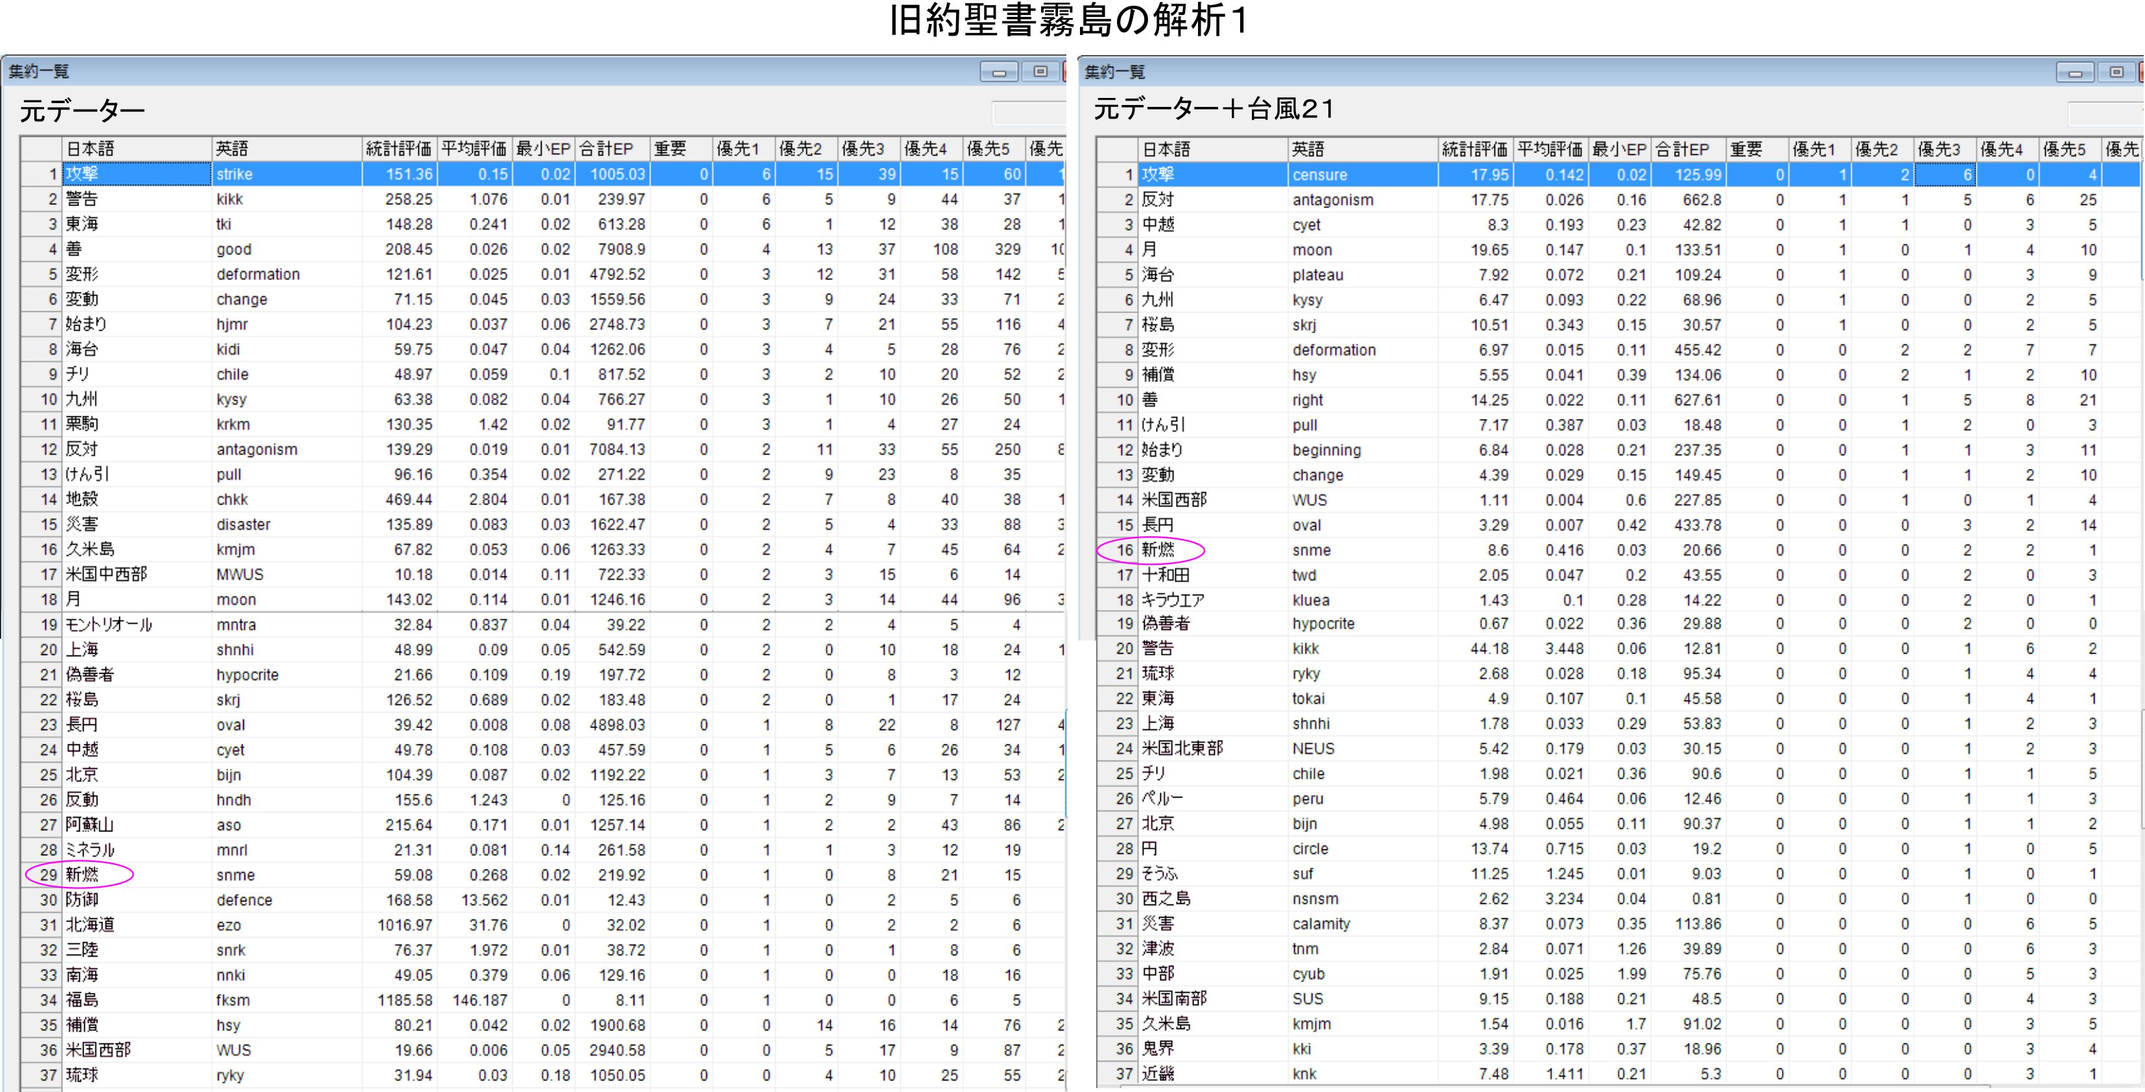Click 平均評価 header in right table
Image resolution: width=2145 pixels, height=1092 pixels.
click(1550, 150)
